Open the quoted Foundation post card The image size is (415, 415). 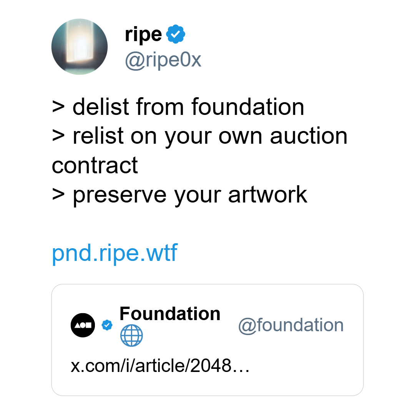[207, 340]
